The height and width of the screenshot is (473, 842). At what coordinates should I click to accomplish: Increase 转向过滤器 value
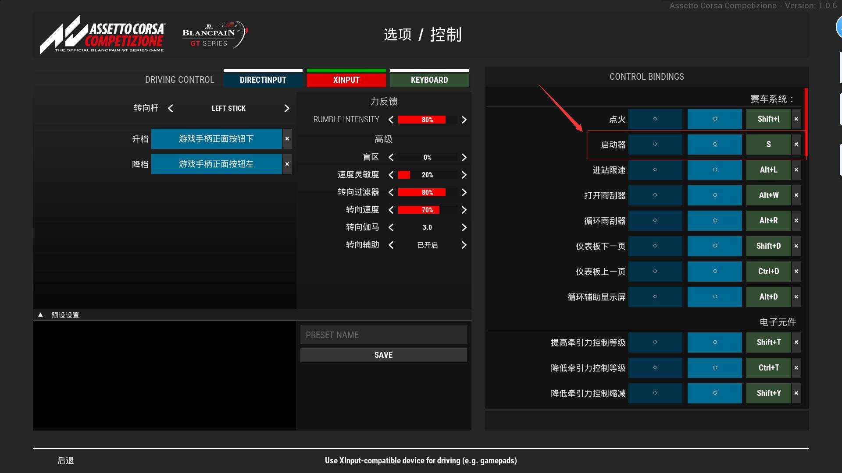pyautogui.click(x=464, y=192)
